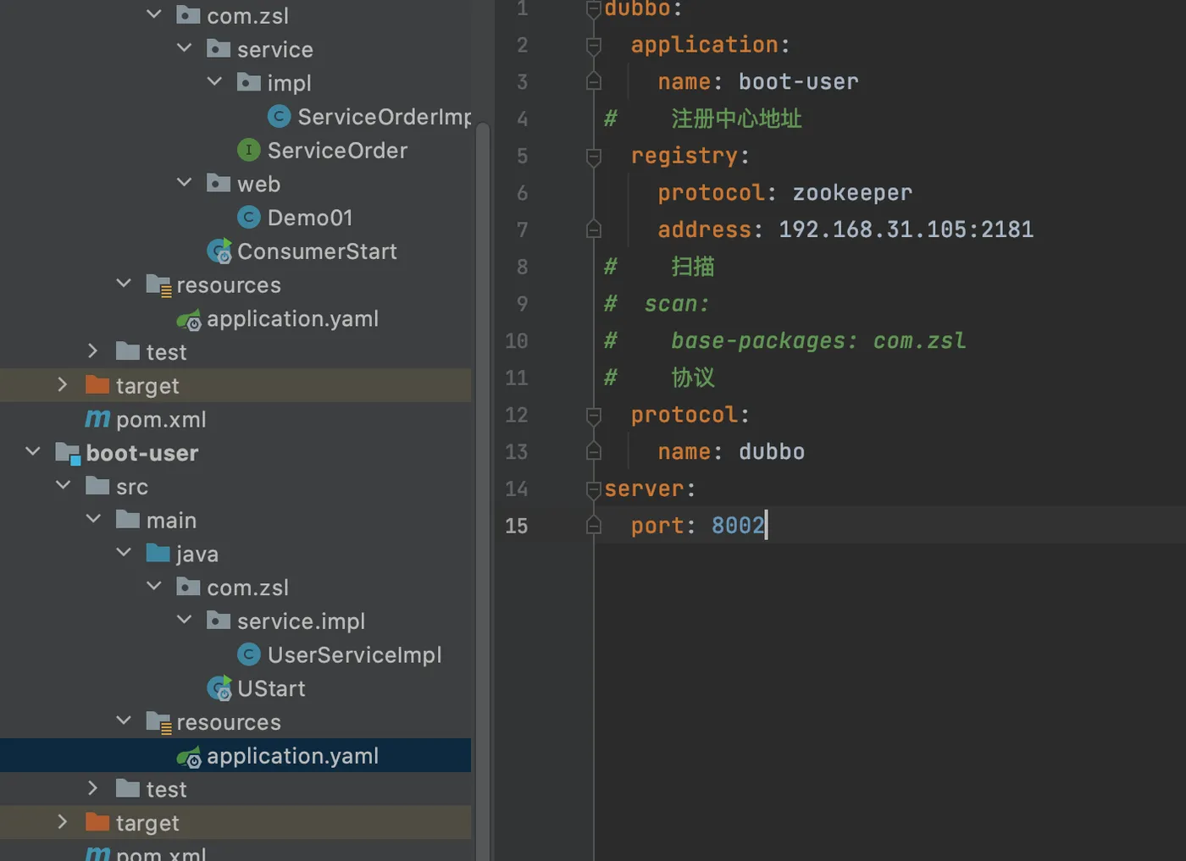Select ServiceOrder in the project tree
Viewport: 1186px width, 861px height.
click(x=337, y=150)
